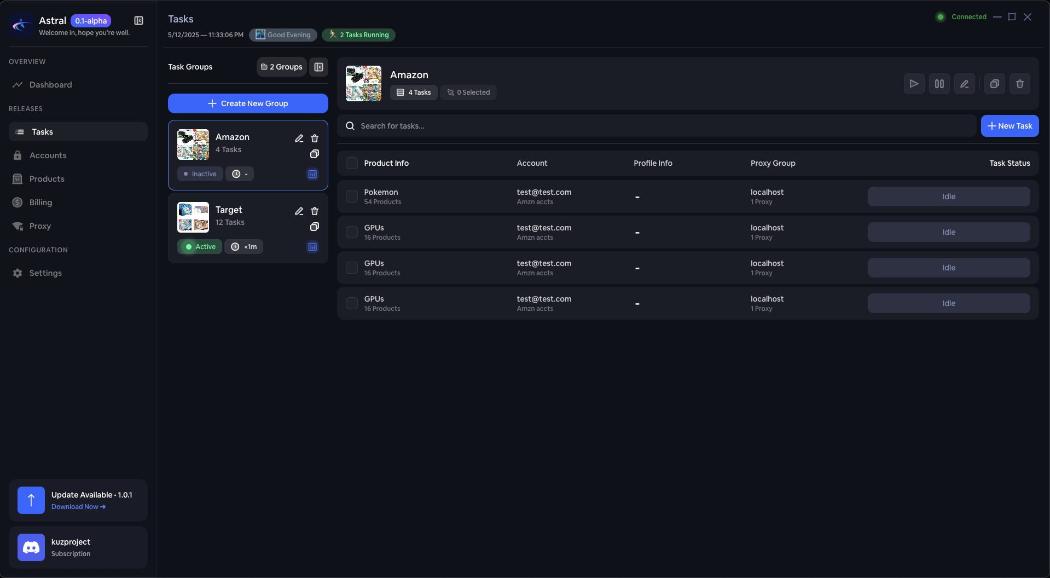Open Target group statistics icon
This screenshot has height=578, width=1050.
point(312,247)
